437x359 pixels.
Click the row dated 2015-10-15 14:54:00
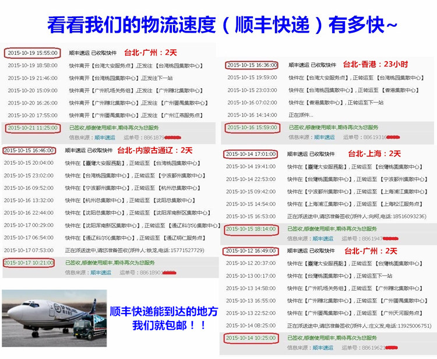[325, 204]
